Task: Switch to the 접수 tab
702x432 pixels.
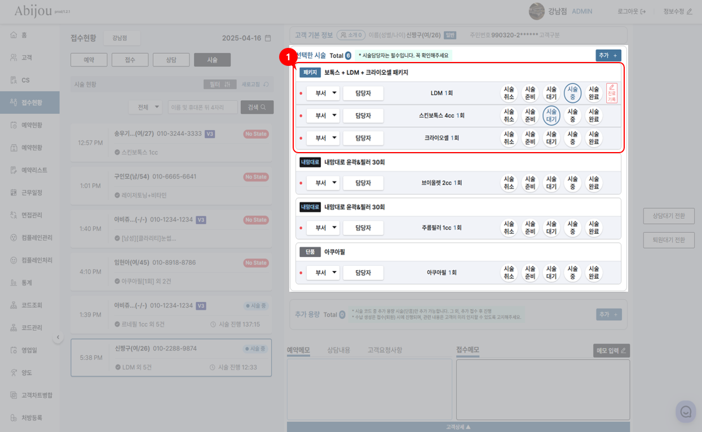Action: point(130,60)
